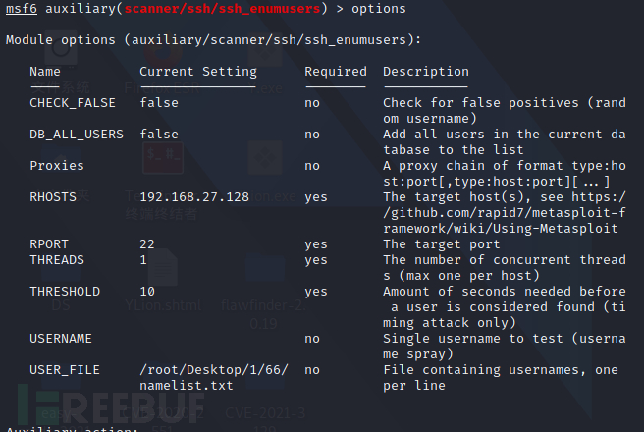Image resolution: width=644 pixels, height=432 pixels.
Task: Click the 'options' command text
Action: [x=379, y=9]
